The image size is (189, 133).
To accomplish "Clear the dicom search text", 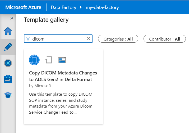I will coord(89,39).
